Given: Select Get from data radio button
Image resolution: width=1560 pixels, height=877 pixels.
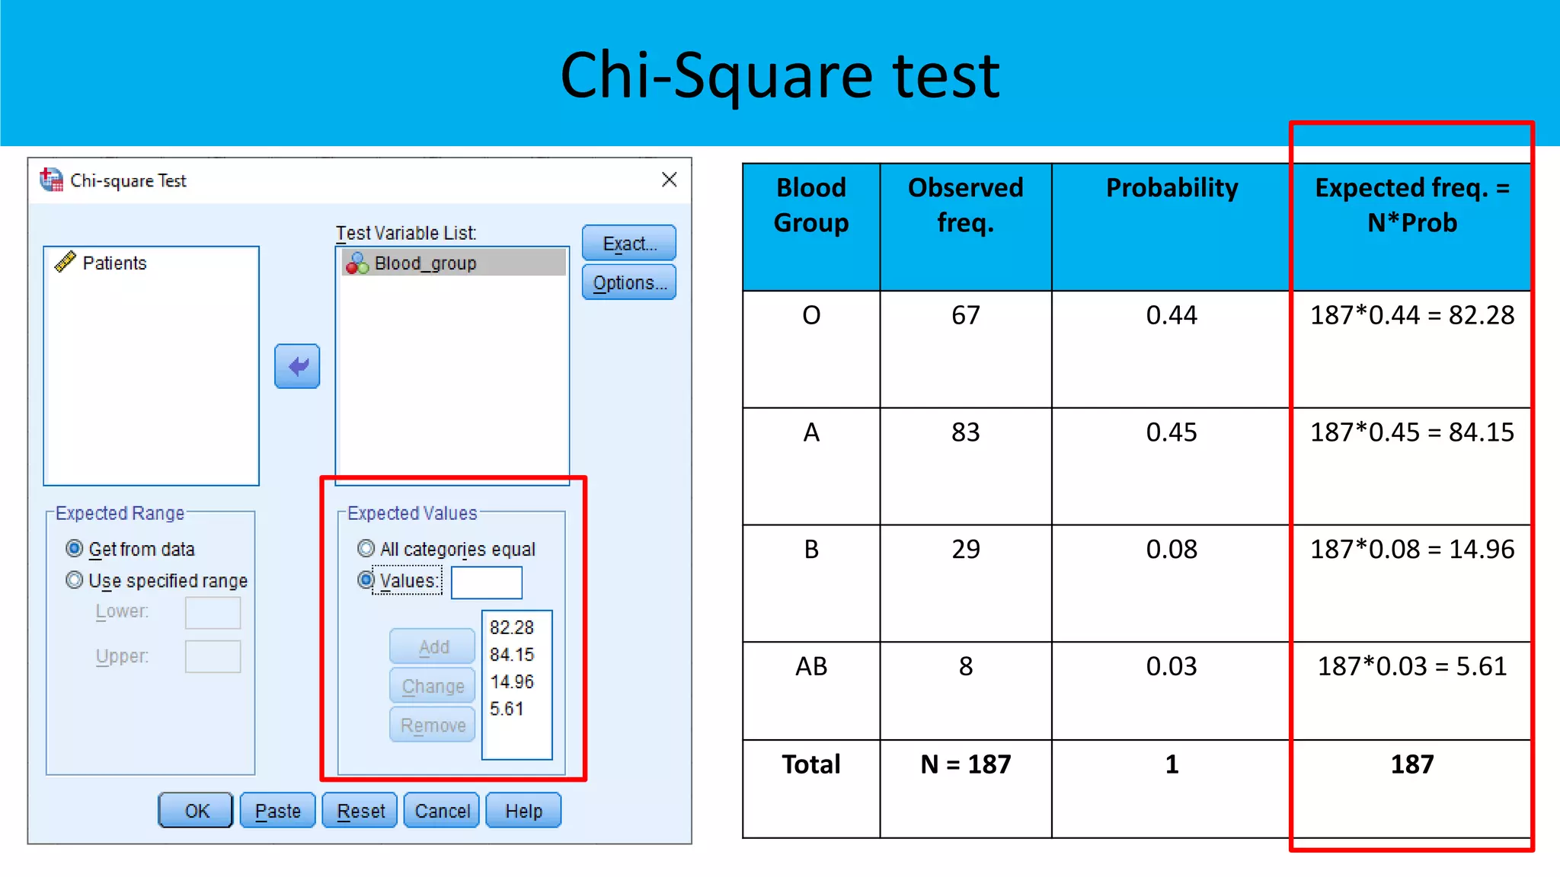Looking at the screenshot, I should coord(75,548).
